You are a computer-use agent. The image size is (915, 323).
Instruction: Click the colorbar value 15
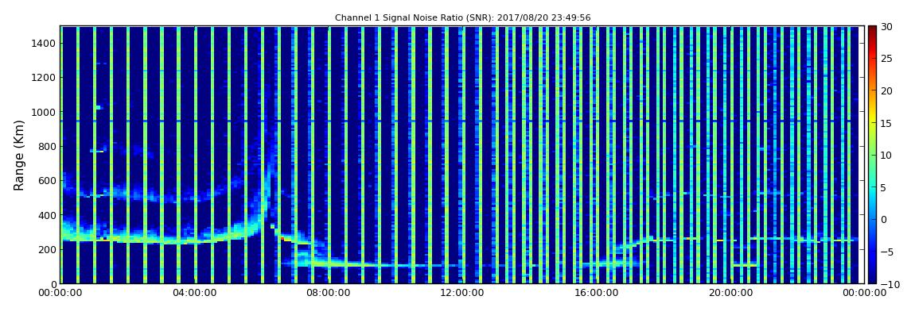click(x=886, y=123)
